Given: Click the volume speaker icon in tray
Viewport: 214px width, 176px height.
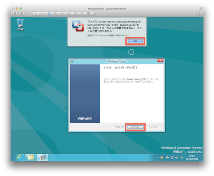Looking at the screenshot, I should (176, 158).
